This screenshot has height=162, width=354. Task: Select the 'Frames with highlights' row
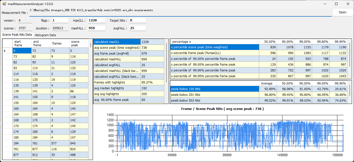click(117, 83)
